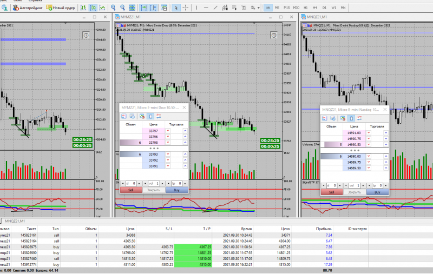Open time and sales in MYMZ21 depth of market
The height and width of the screenshot is (274, 433).
132,116
